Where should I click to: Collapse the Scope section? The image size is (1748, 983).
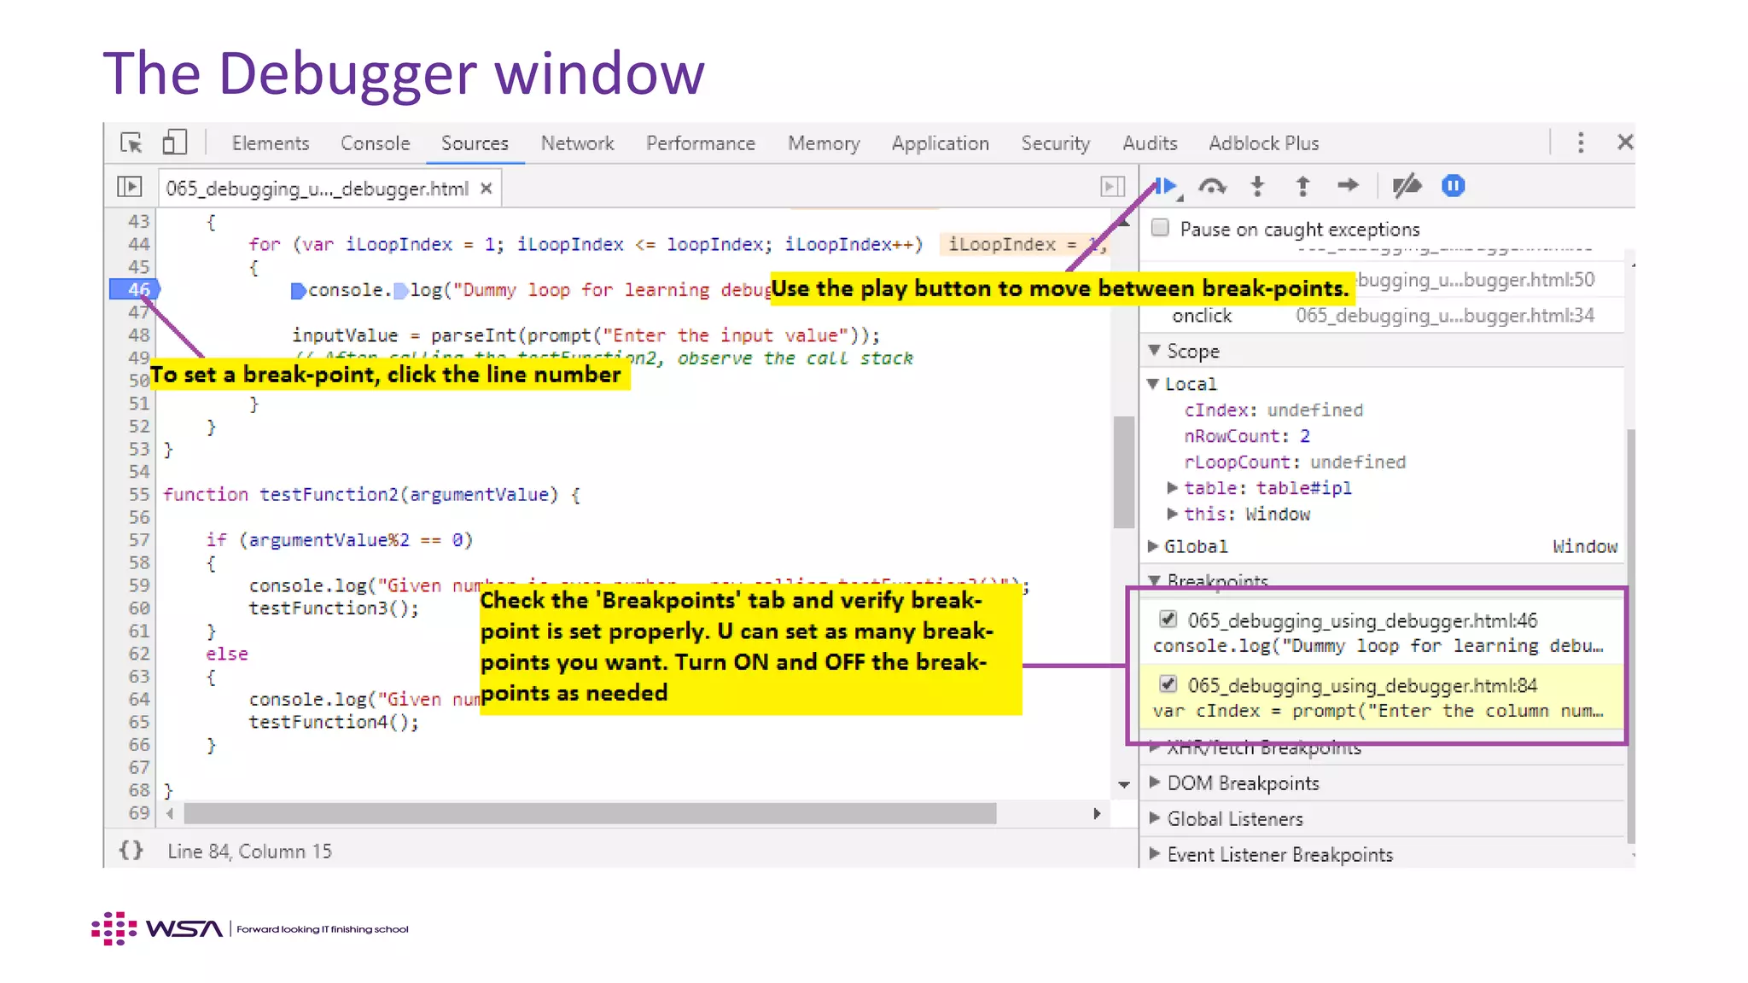pyautogui.click(x=1154, y=351)
